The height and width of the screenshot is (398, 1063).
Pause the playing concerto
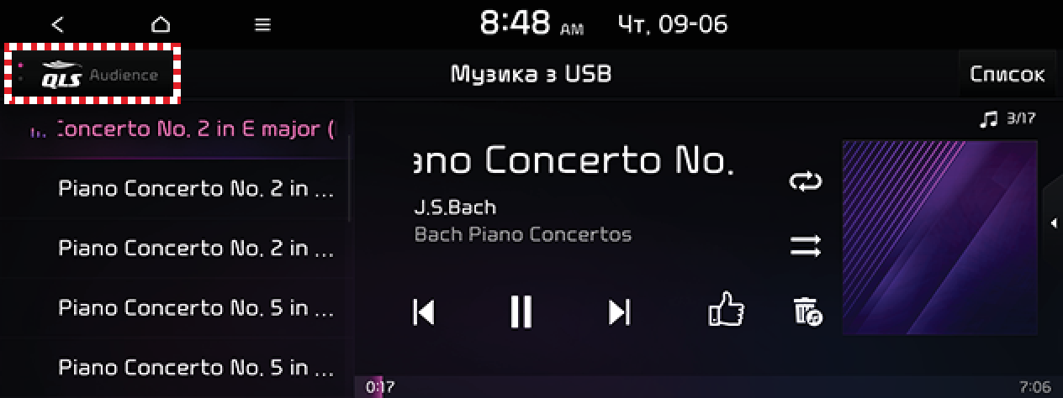tap(521, 312)
